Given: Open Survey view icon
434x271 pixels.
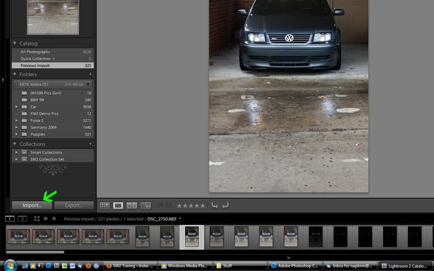Looking at the screenshot, I should coord(145,205).
